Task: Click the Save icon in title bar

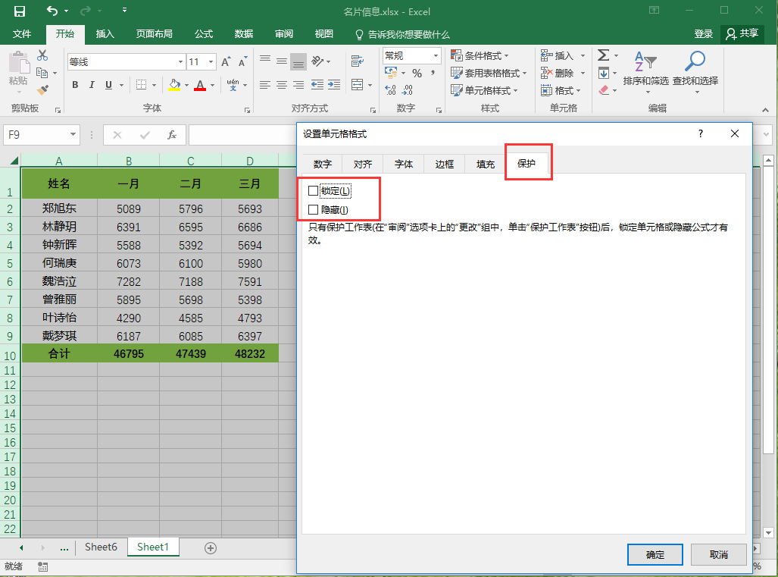Action: [20, 11]
